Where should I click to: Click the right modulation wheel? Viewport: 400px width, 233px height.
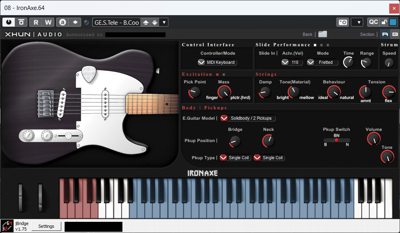pyautogui.click(x=40, y=198)
